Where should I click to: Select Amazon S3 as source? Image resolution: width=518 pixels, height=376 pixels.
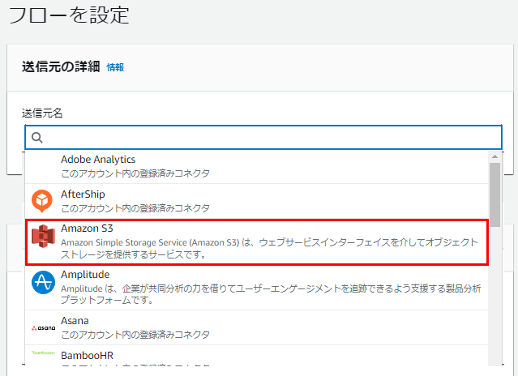pos(257,242)
